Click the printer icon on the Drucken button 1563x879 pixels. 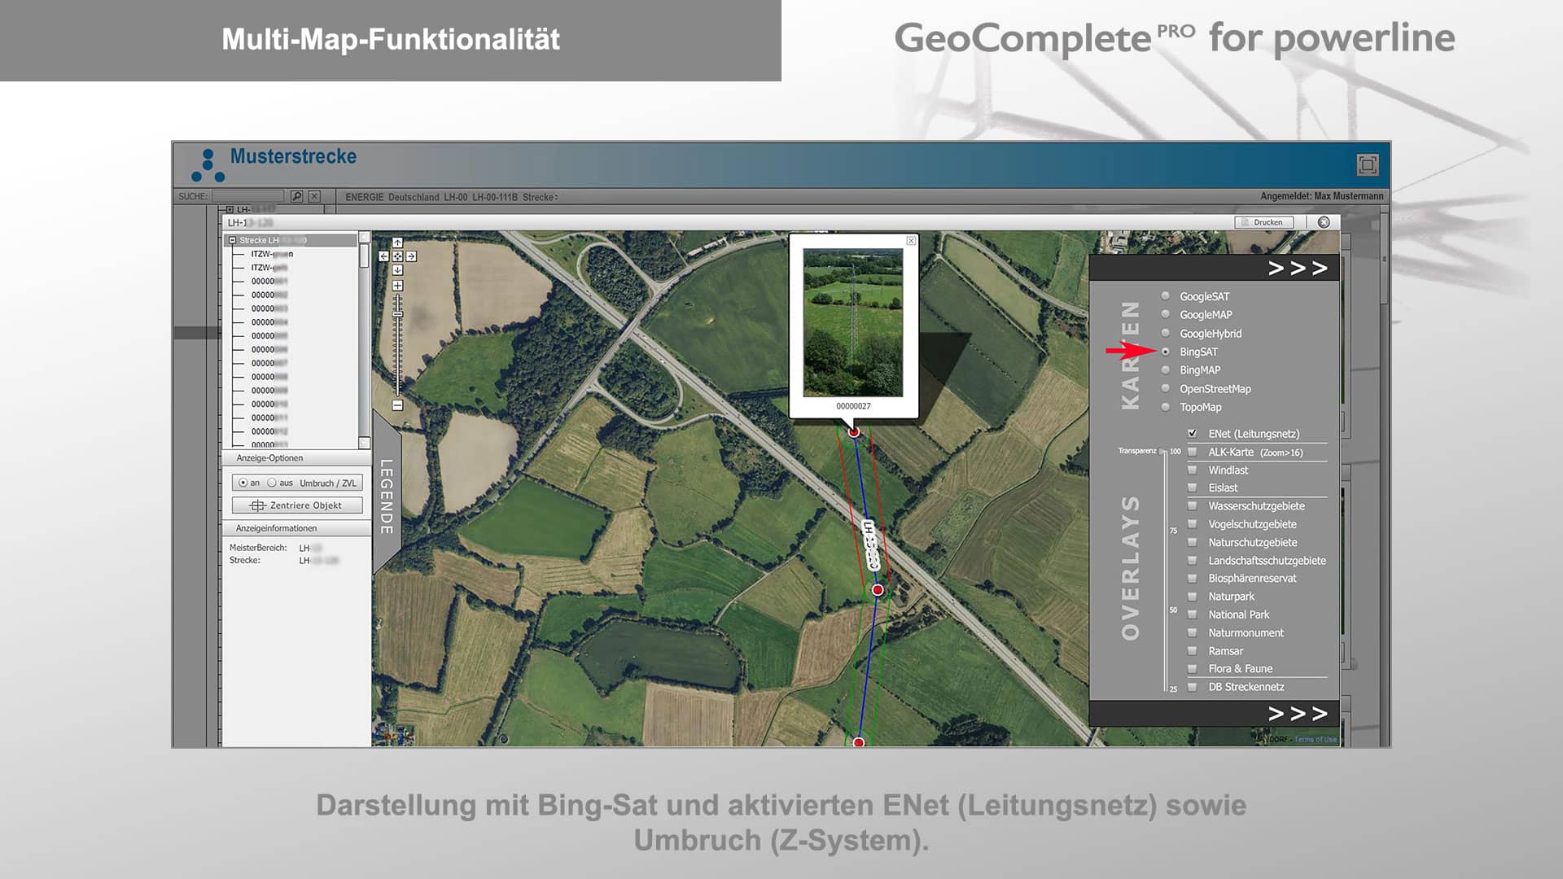1245,221
